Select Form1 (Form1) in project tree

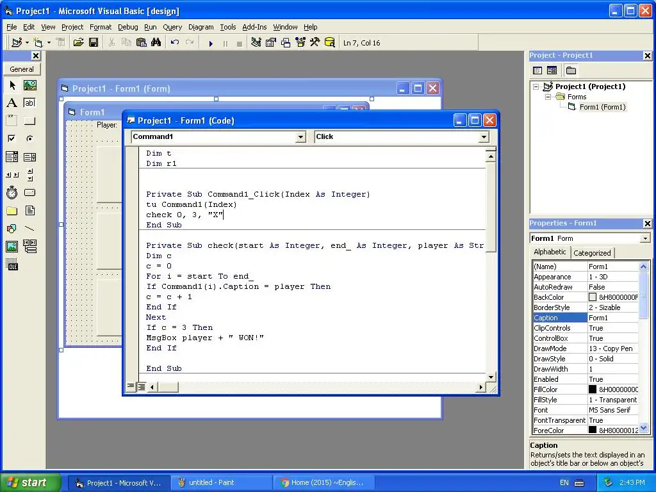(x=602, y=107)
